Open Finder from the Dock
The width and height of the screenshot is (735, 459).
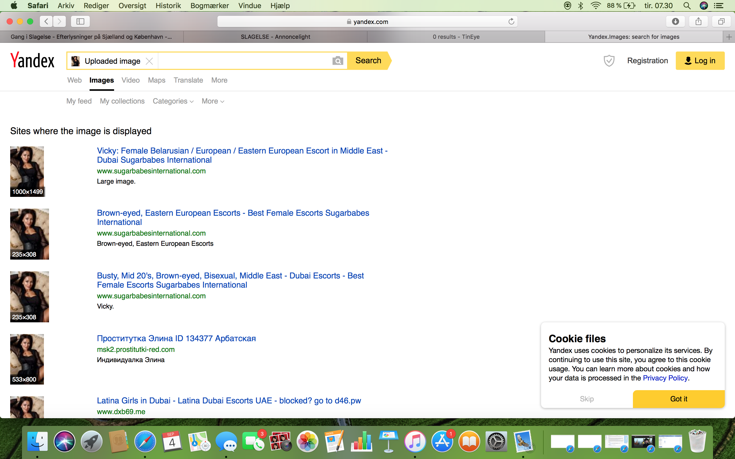[37, 441]
